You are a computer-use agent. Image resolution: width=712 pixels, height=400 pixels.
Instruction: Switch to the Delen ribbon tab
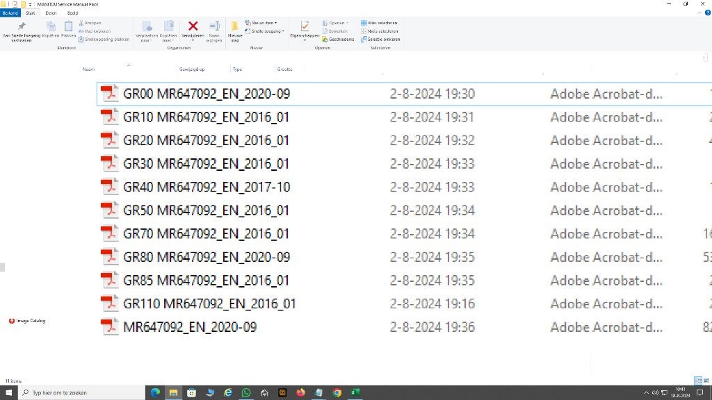coord(51,13)
